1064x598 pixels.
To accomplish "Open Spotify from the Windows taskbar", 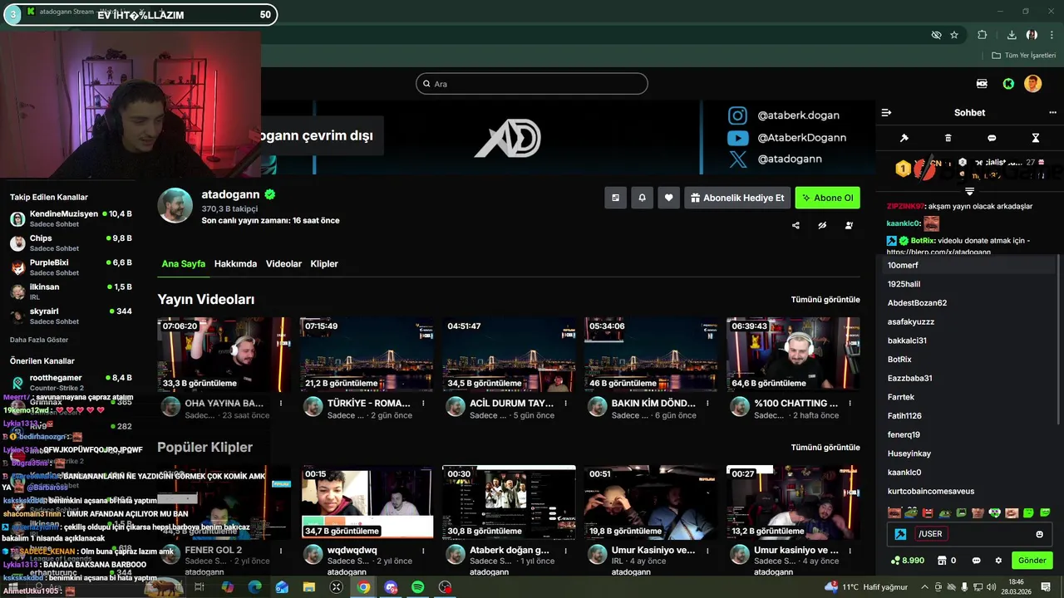I will coord(418,587).
